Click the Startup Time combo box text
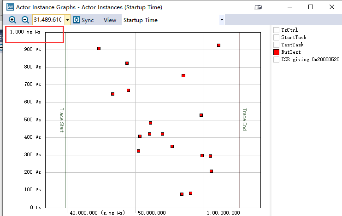This screenshot has width=342, height=216. point(141,20)
